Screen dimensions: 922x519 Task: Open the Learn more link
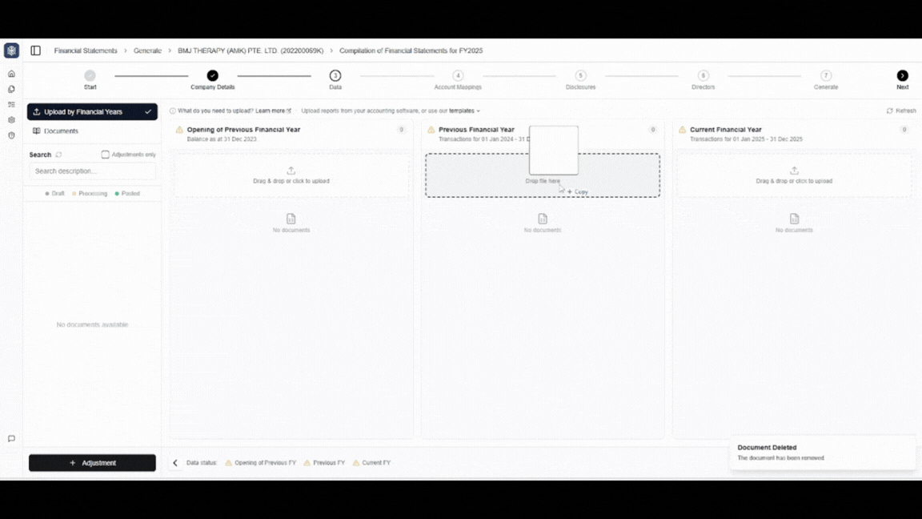(273, 111)
